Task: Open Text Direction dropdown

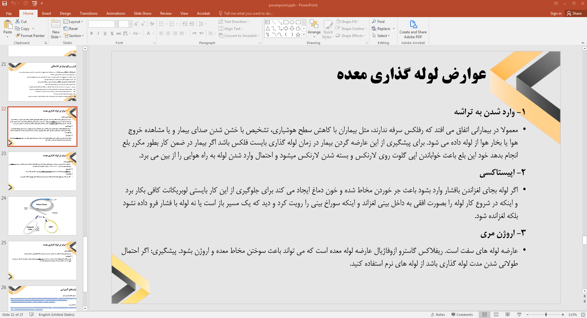Action: pyautogui.click(x=234, y=22)
